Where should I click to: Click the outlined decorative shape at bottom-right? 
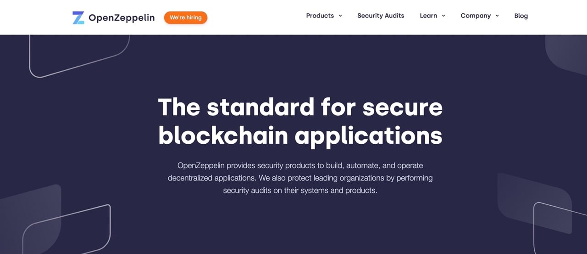pos(560,228)
